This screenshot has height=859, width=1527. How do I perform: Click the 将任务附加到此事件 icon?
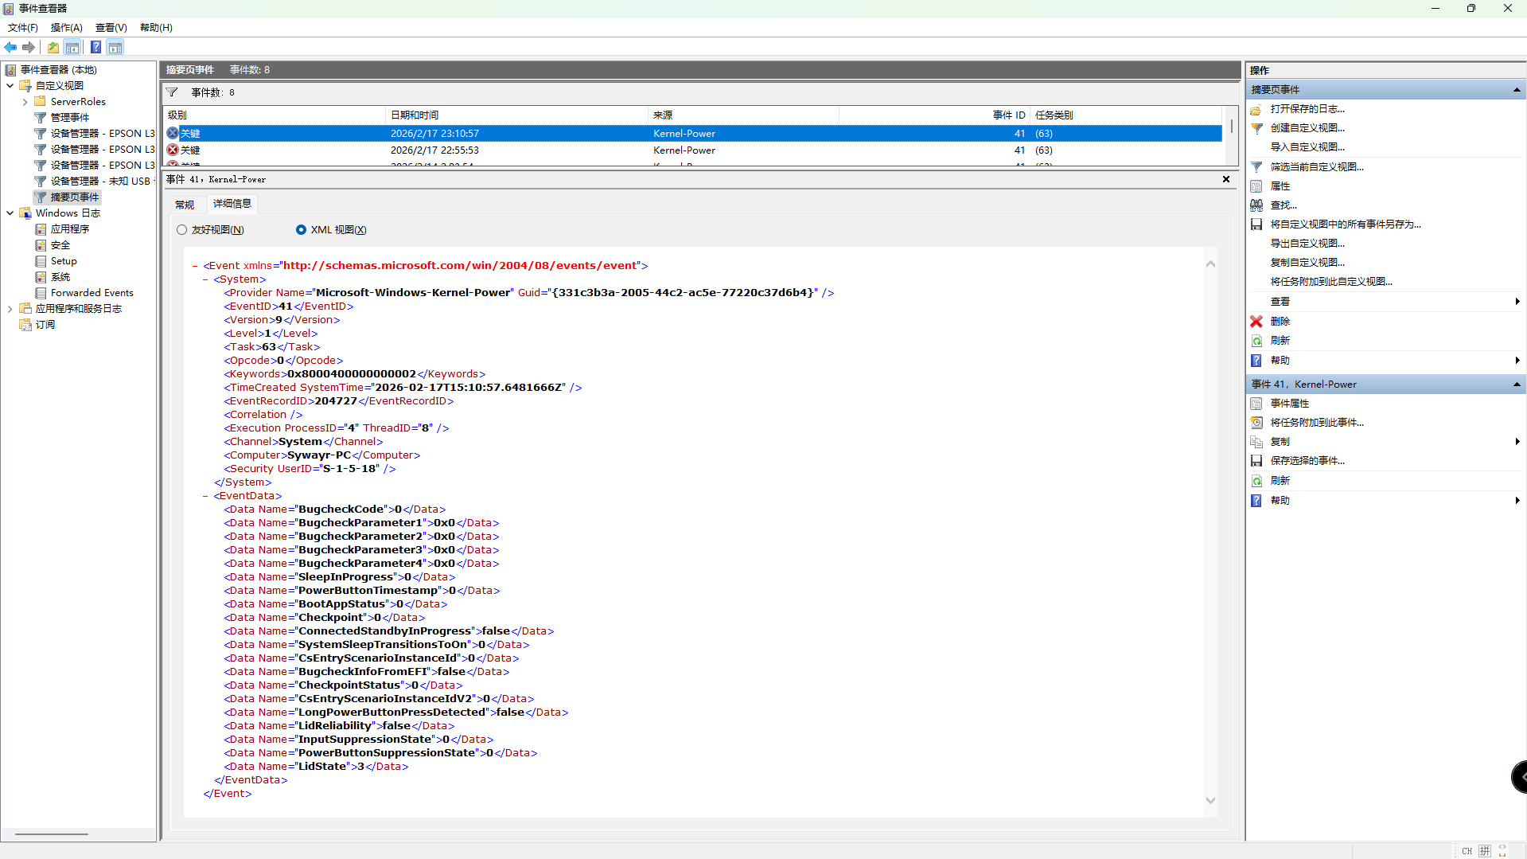[x=1256, y=423]
